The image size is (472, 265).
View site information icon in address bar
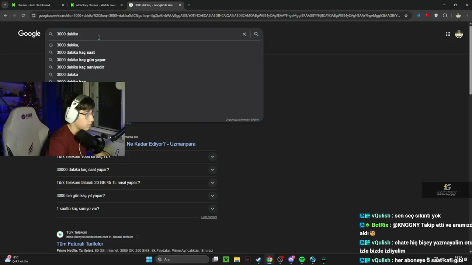tap(34, 15)
